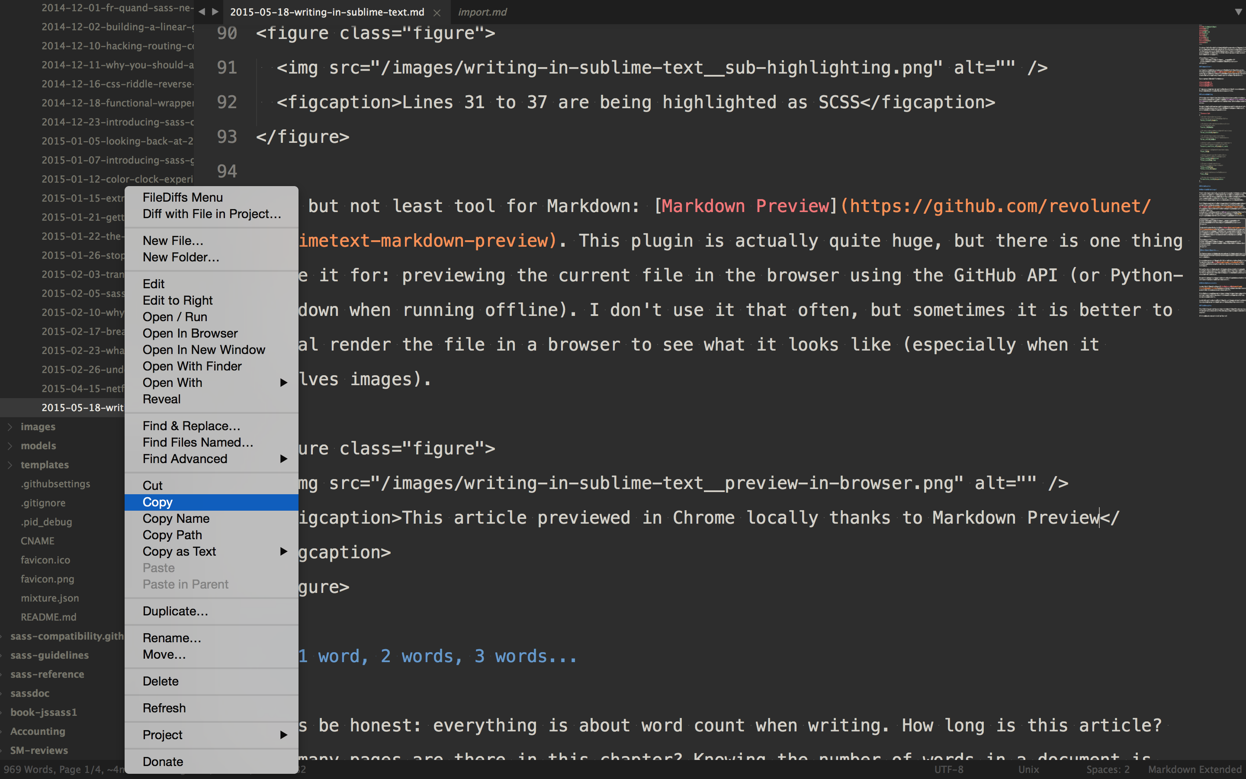Click Markdown Extended syntax in status bar

click(x=1195, y=769)
